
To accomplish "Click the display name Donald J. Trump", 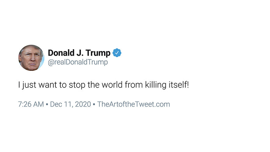I will (79, 53).
